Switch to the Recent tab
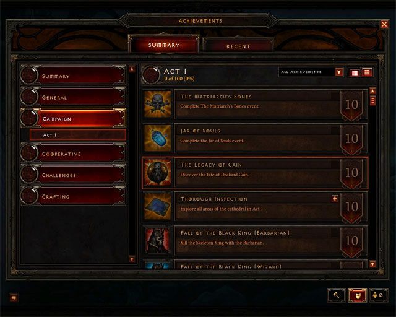 tap(238, 46)
